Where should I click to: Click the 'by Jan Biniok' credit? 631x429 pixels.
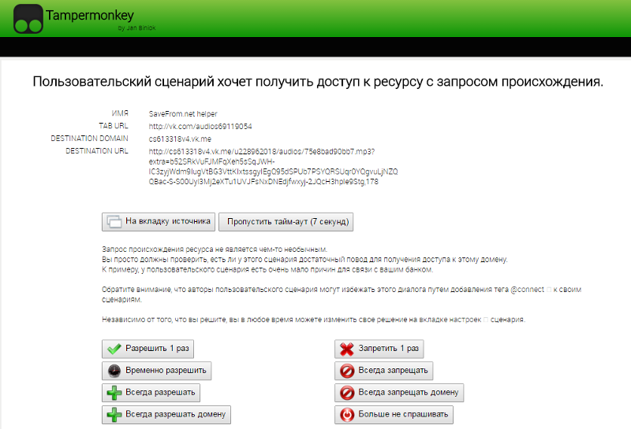pos(136,28)
